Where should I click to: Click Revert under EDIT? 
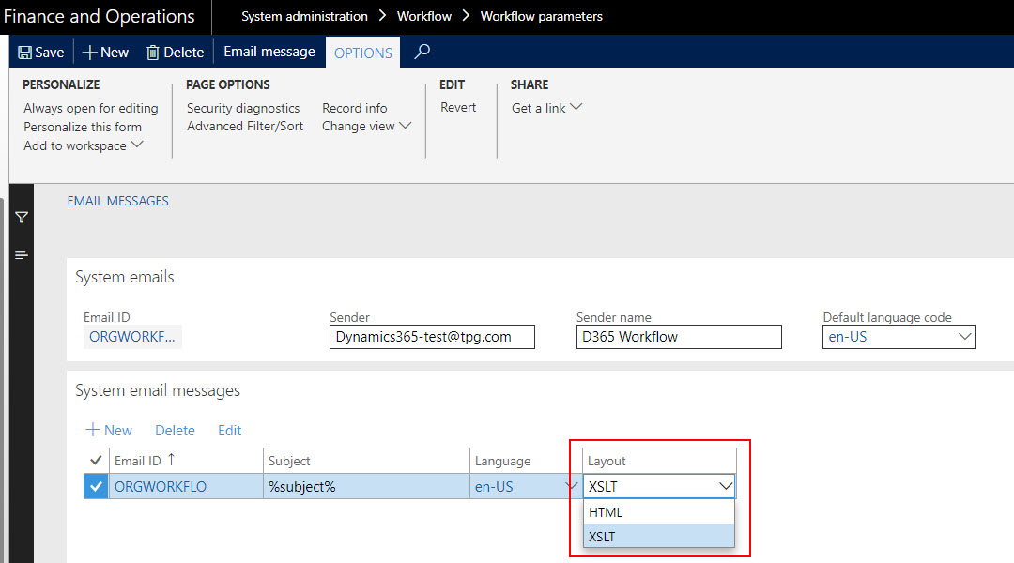click(458, 107)
